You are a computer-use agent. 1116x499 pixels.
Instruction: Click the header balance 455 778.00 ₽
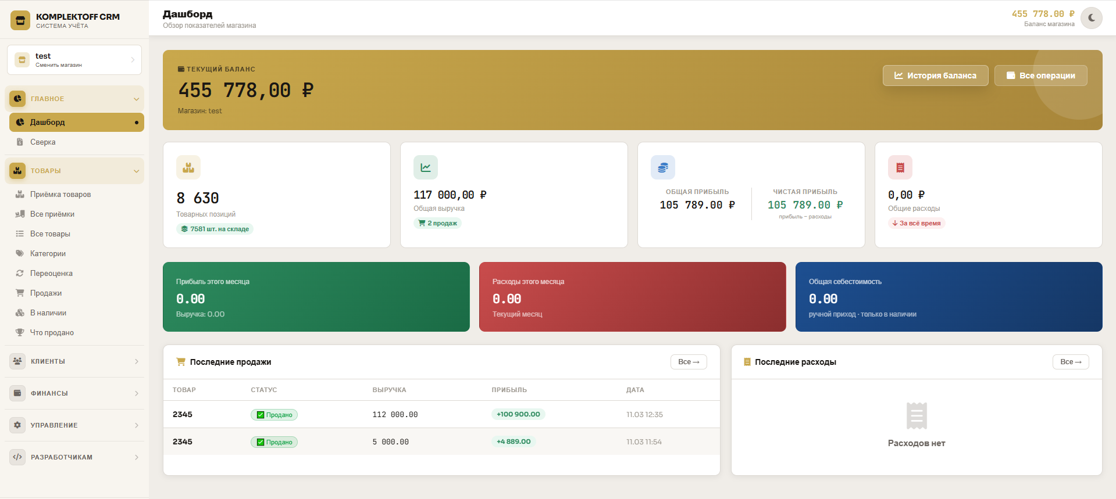coord(1043,14)
